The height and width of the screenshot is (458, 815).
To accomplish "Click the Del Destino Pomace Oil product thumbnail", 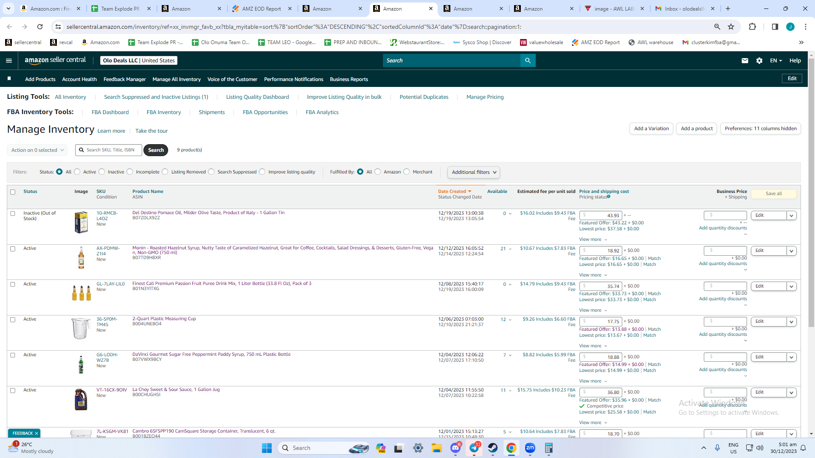I will (81, 222).
